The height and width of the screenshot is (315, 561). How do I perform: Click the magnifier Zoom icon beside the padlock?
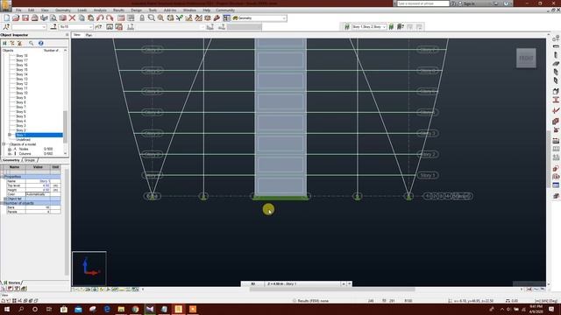point(152,17)
